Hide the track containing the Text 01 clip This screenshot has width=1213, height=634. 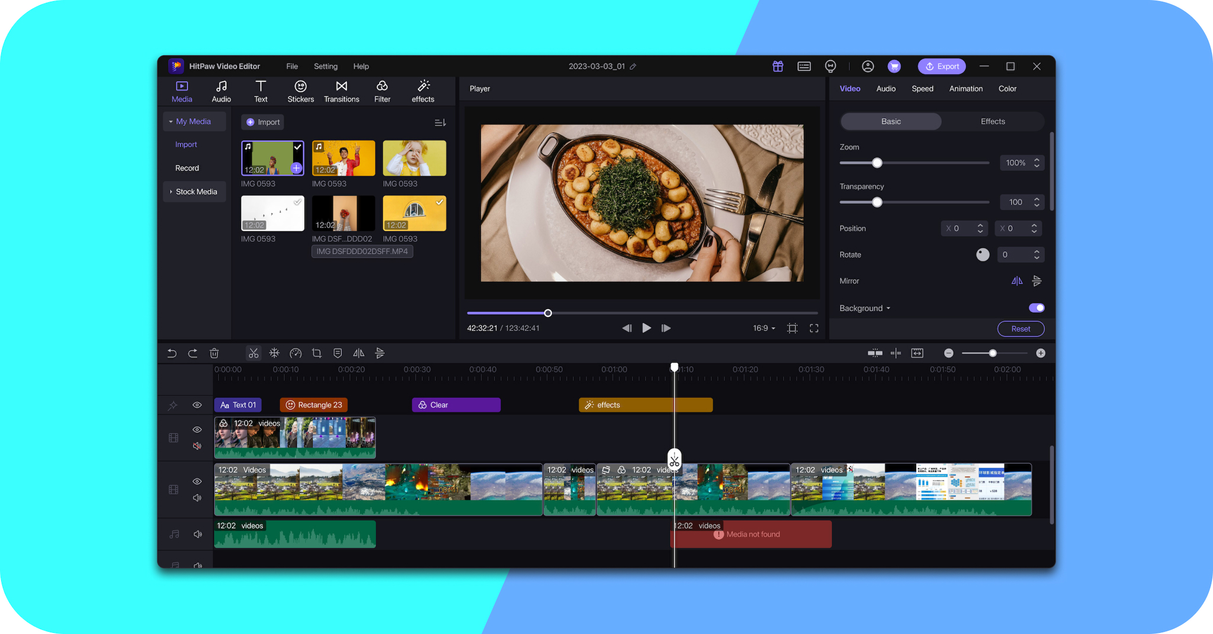tap(197, 405)
